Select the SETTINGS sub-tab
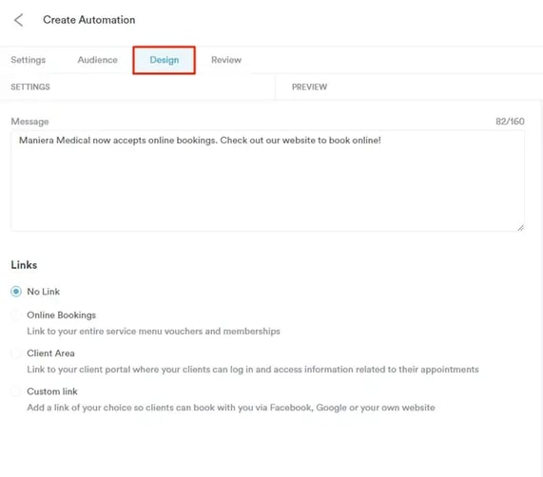 (30, 86)
